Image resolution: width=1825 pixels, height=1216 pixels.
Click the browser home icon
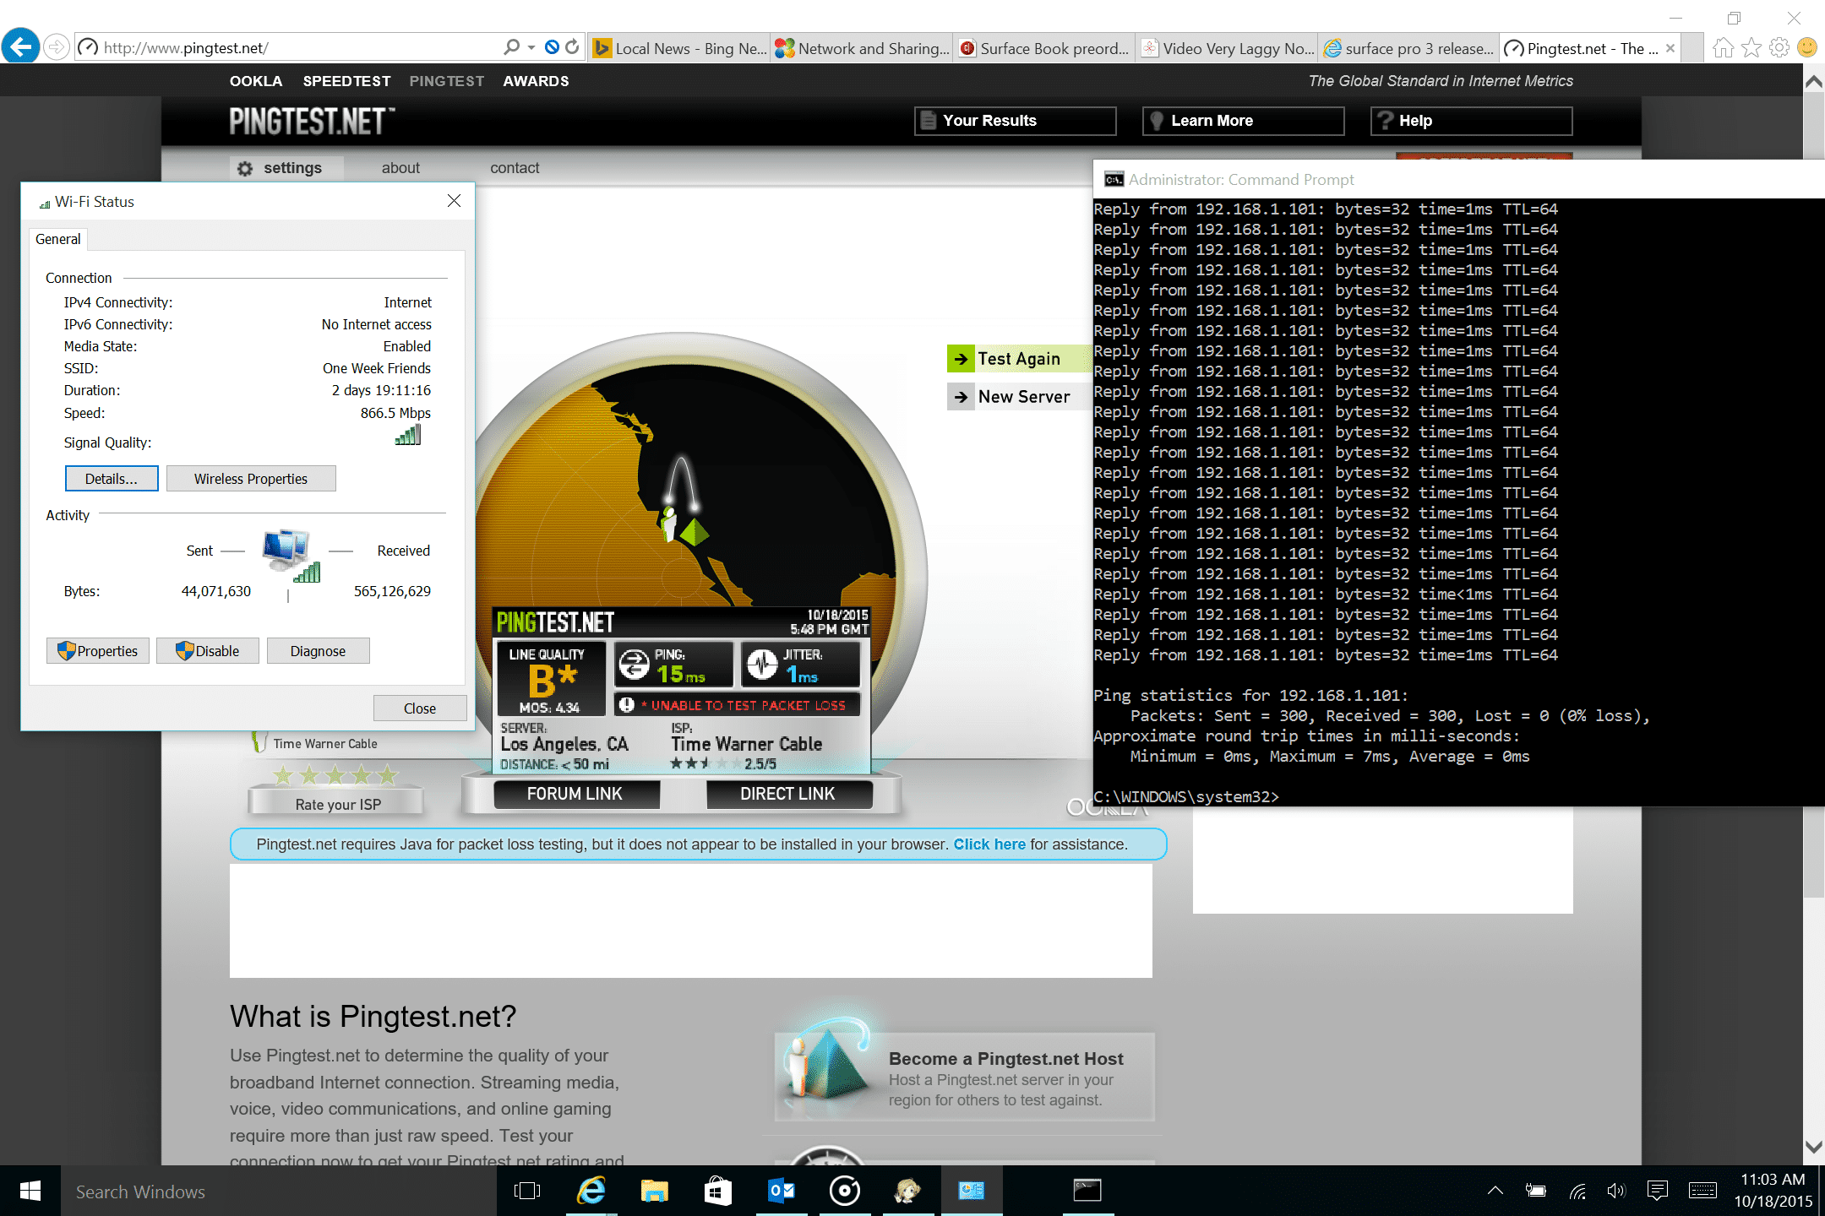click(1723, 48)
